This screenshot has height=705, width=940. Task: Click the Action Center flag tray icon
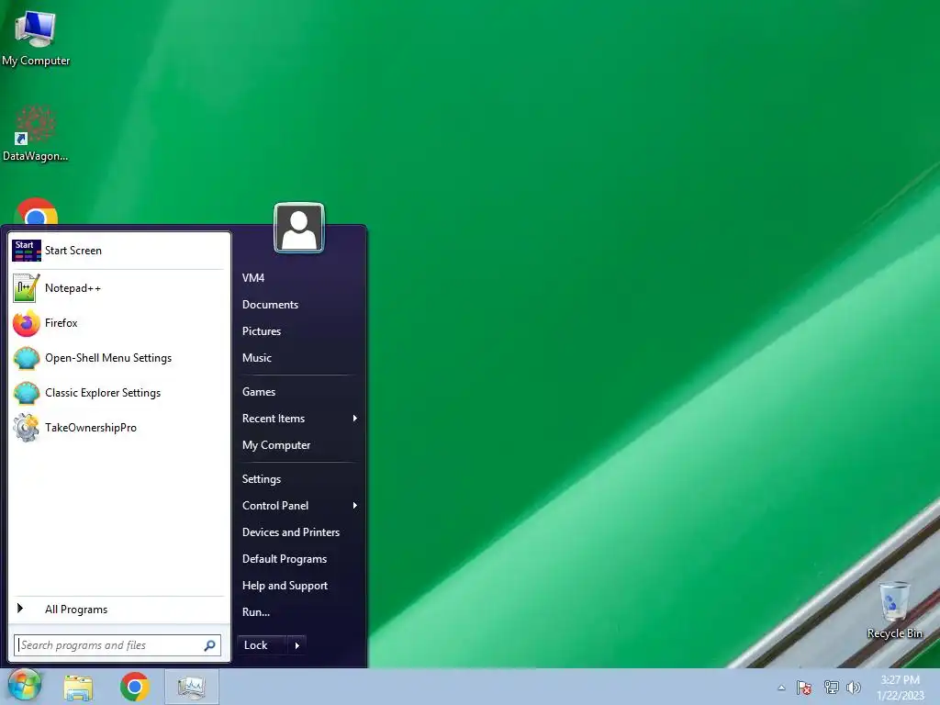click(804, 688)
